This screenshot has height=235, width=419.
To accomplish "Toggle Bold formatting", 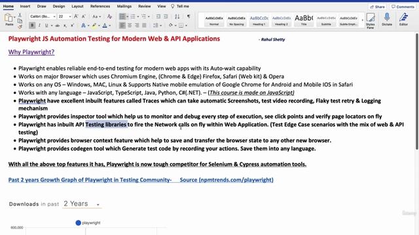I will coord(32,25).
